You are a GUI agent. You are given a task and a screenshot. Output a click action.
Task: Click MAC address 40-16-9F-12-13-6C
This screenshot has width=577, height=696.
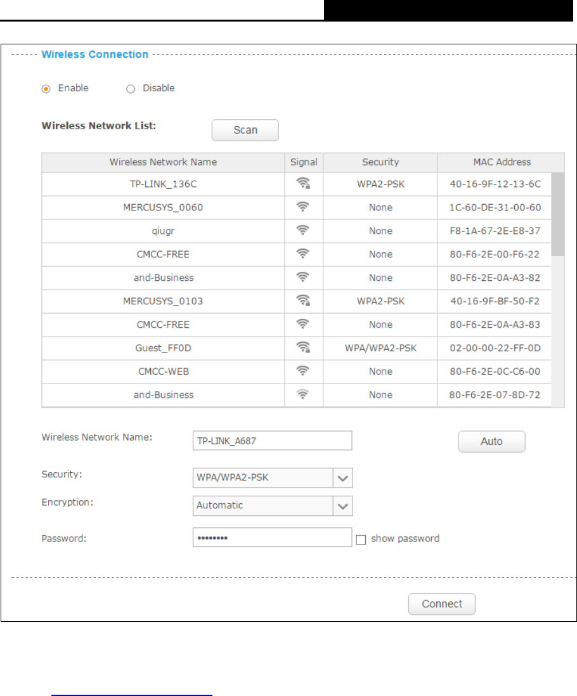(x=495, y=184)
